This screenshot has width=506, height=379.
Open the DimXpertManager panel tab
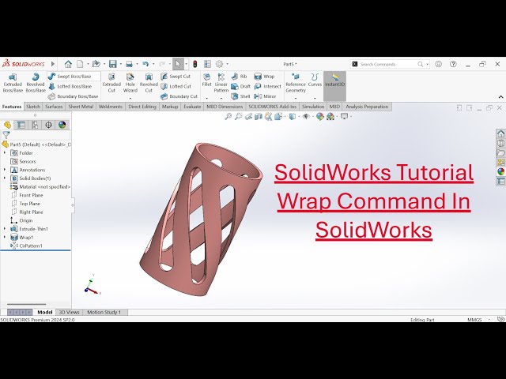[48, 125]
